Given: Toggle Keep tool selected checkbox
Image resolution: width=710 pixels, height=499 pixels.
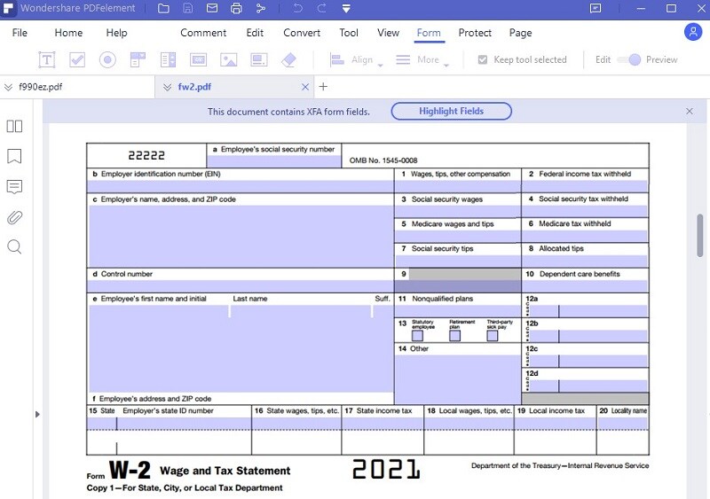Looking at the screenshot, I should click(483, 59).
